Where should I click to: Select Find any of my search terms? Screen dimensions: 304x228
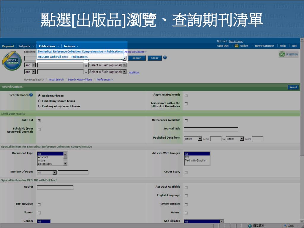pyautogui.click(x=39, y=106)
